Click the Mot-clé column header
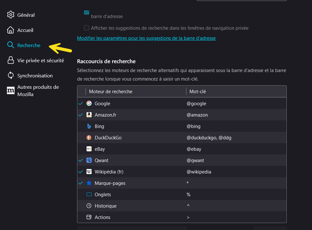This screenshot has height=230, width=312. 198,92
